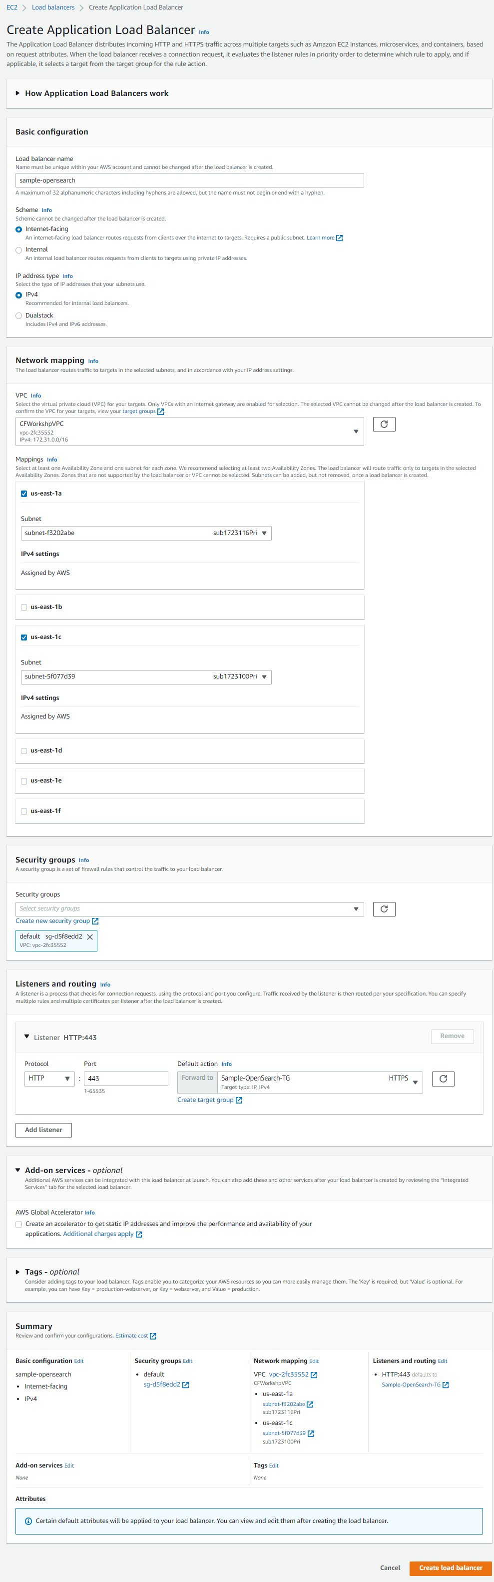The width and height of the screenshot is (494, 1582).
Task: Select the Internal scheme radio button
Action: click(19, 250)
